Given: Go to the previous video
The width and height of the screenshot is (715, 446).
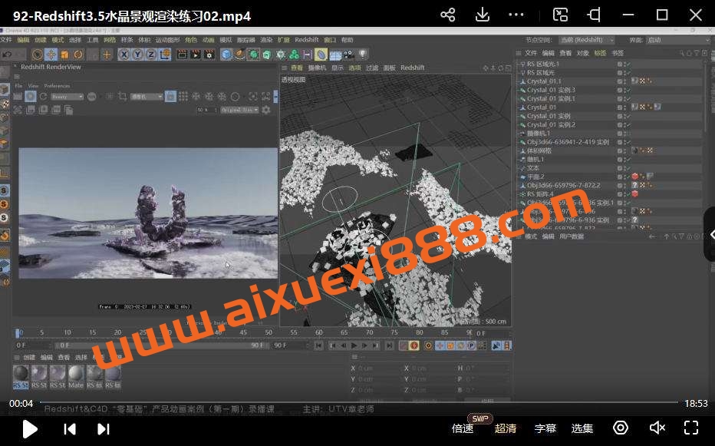Looking at the screenshot, I should click(69, 428).
